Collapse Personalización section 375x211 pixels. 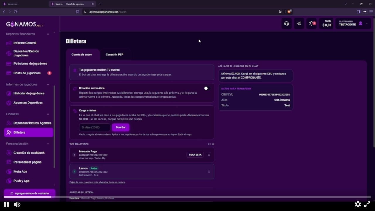(x=48, y=144)
